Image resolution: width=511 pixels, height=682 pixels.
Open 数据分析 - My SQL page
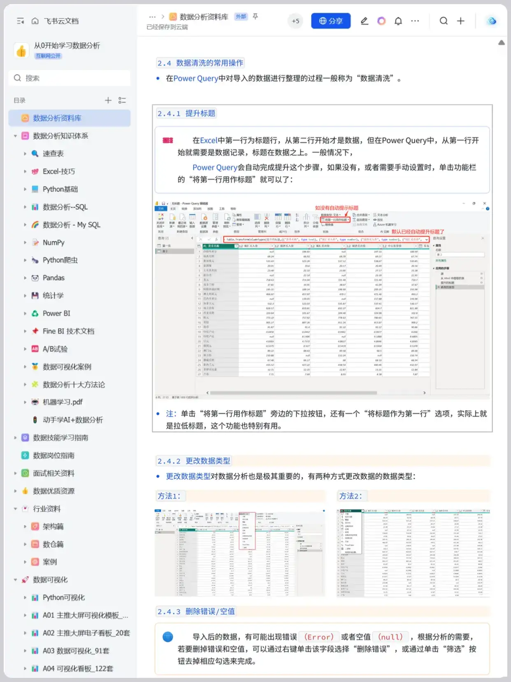[72, 224]
